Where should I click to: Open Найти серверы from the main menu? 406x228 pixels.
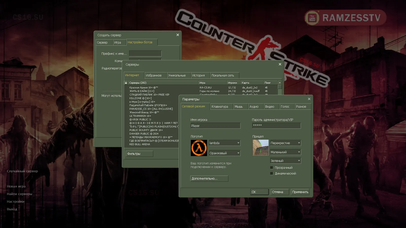tap(19, 194)
